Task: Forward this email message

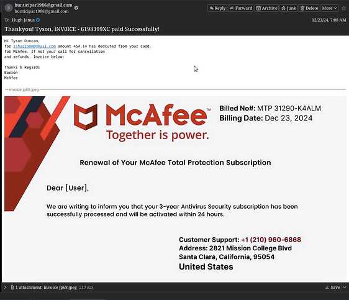Action: tap(241, 8)
